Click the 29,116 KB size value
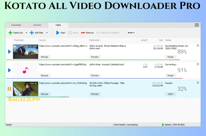Viewport: 206px width, 136px height. point(158,49)
